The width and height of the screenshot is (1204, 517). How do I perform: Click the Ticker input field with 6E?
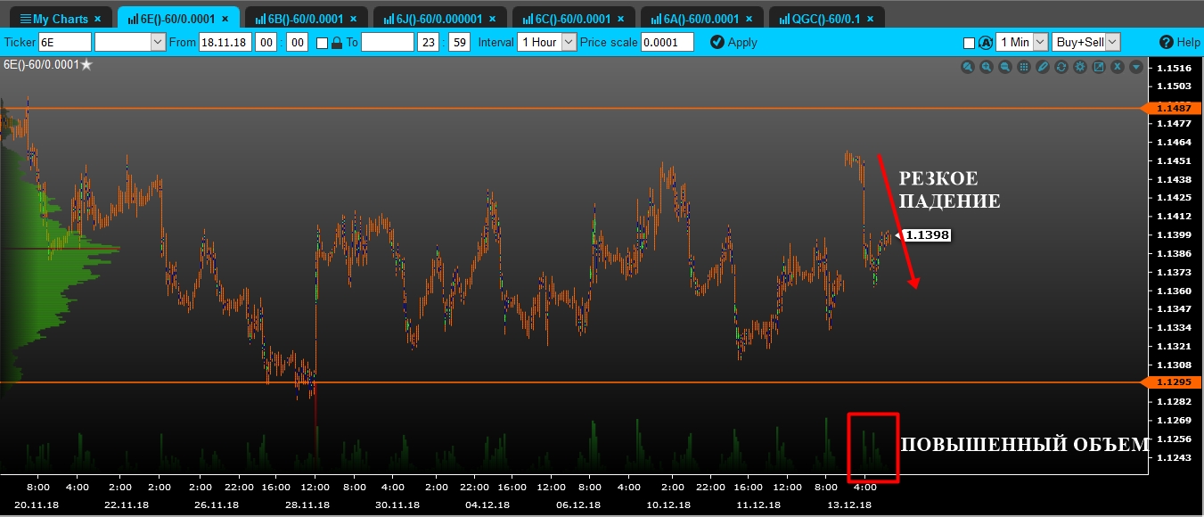[x=65, y=42]
